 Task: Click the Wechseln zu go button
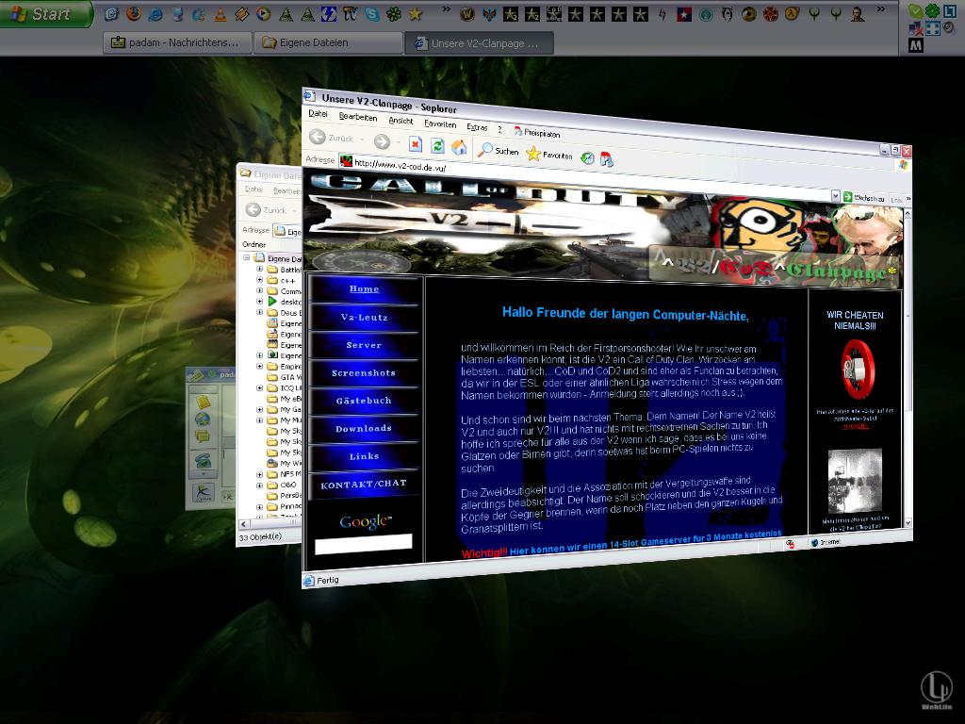coord(863,198)
